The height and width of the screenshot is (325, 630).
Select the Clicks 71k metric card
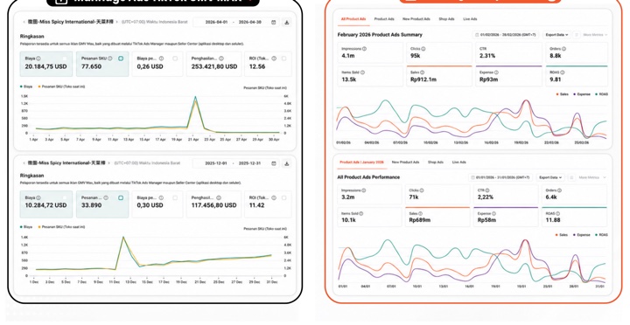(x=437, y=194)
